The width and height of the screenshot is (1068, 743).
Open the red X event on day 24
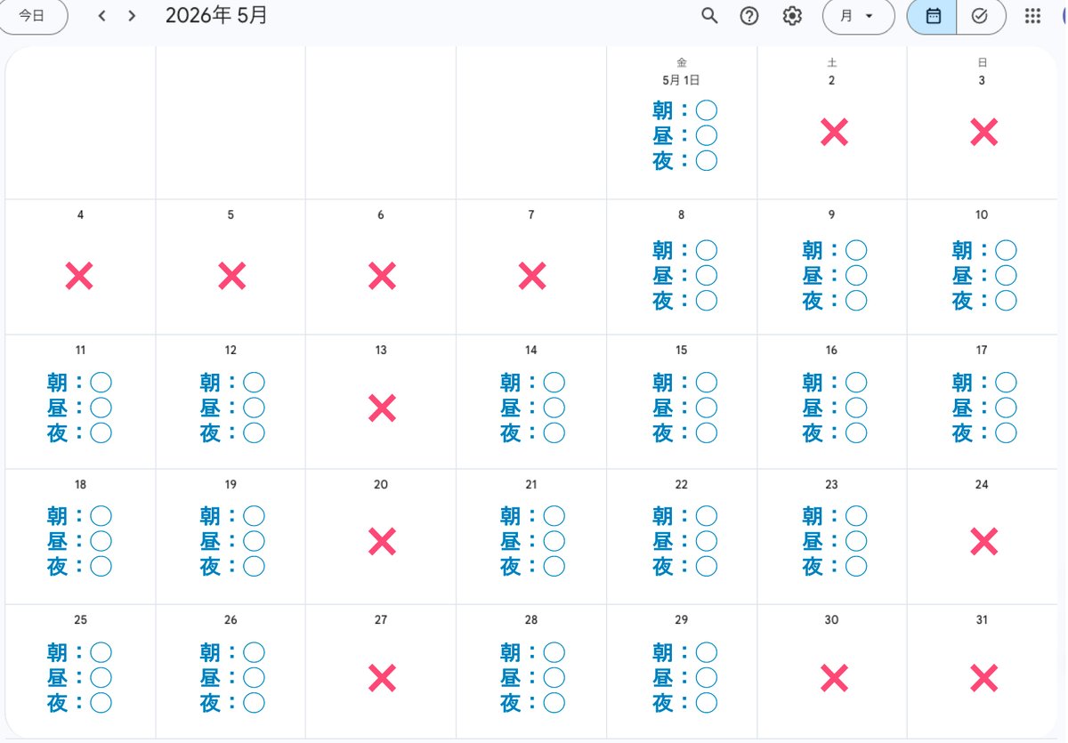[x=983, y=541]
